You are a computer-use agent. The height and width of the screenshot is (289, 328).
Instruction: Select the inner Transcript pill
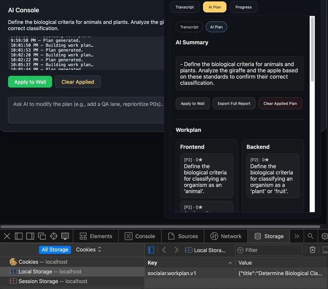tap(189, 27)
